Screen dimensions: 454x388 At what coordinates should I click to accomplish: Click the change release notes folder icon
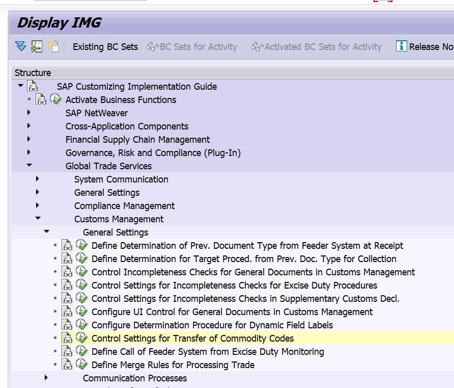(x=53, y=46)
